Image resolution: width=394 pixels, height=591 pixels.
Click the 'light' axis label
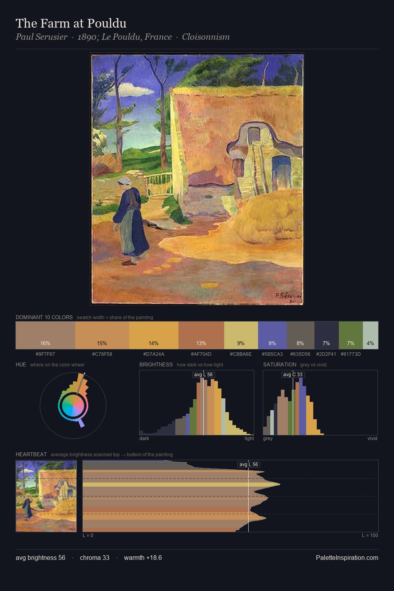pos(249,439)
